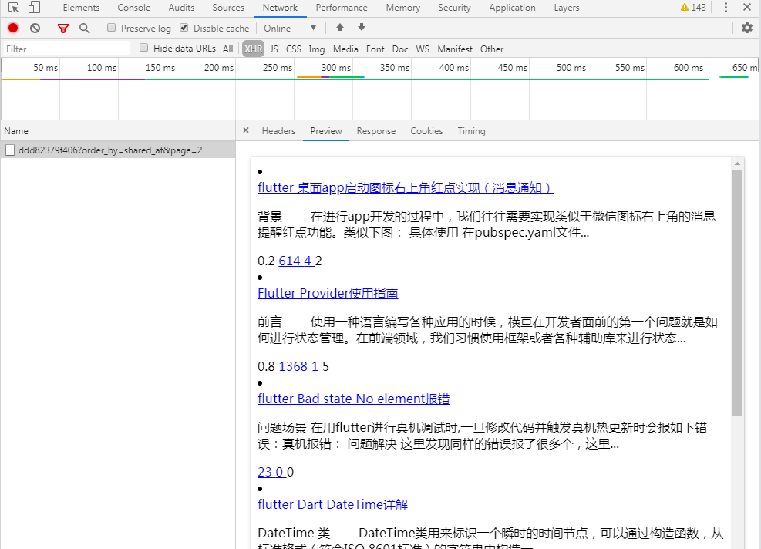This screenshot has width=761, height=549.
Task: Open the Timing detail tab
Action: 471,131
